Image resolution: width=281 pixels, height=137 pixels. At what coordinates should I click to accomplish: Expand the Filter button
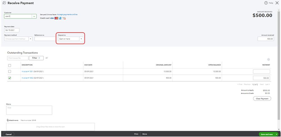[36, 58]
